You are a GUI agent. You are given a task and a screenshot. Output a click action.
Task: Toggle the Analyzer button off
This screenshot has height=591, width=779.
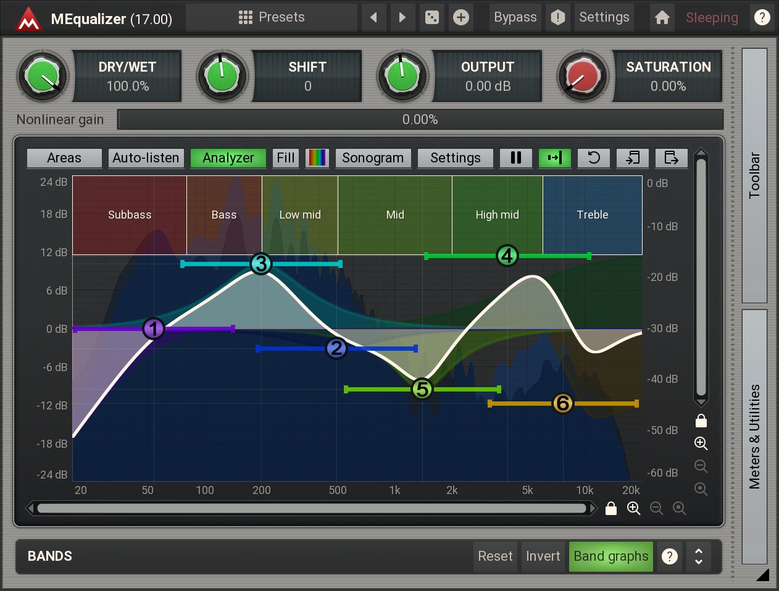(228, 158)
